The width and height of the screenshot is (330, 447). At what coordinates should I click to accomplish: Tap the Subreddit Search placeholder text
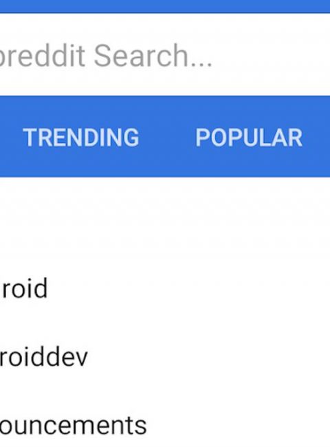106,55
